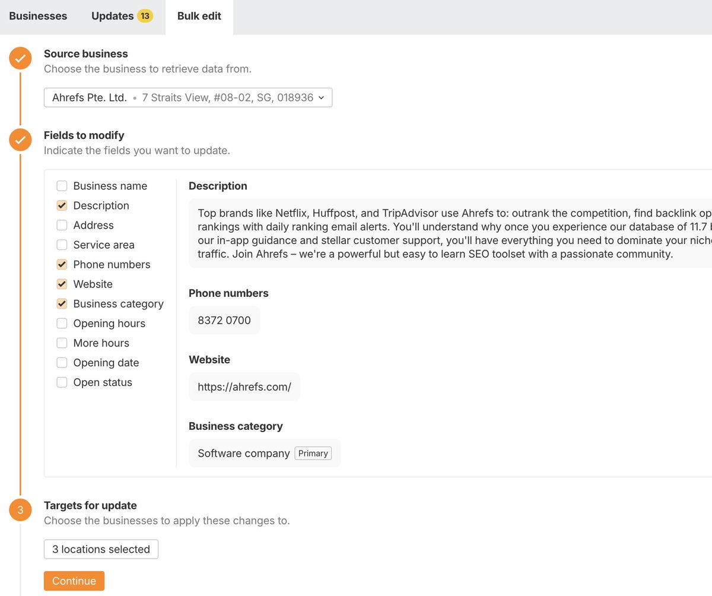Enable the Opening hours checkbox
712x596 pixels.
pyautogui.click(x=62, y=323)
